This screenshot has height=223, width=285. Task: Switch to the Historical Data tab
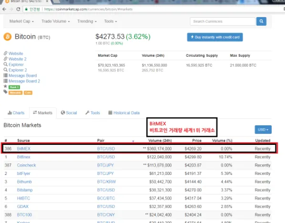[x=124, y=113]
